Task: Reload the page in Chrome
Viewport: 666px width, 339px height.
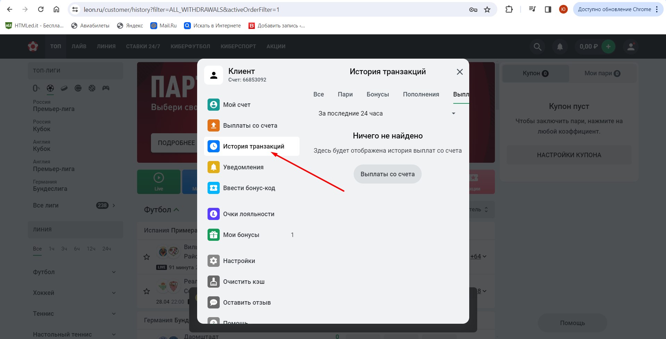Action: (41, 10)
